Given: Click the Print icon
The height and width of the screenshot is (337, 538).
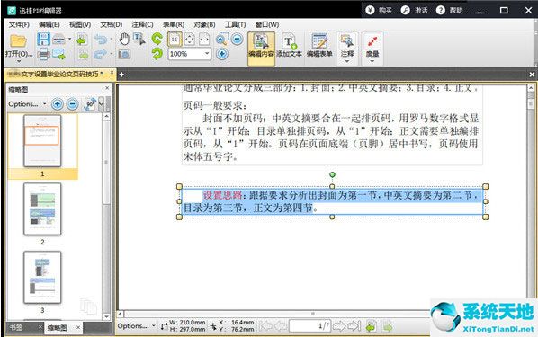Looking at the screenshot, I should (x=43, y=54).
